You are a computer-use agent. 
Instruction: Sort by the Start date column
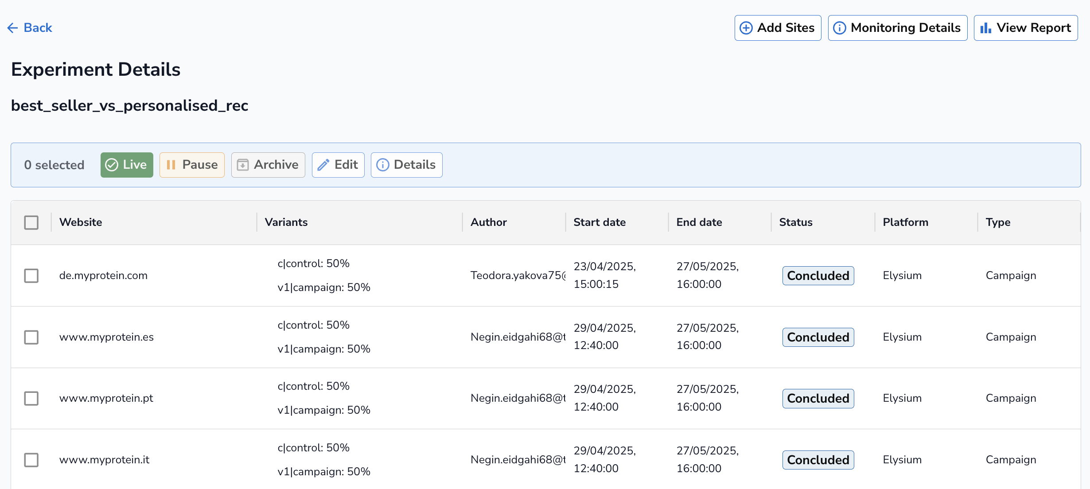(599, 222)
